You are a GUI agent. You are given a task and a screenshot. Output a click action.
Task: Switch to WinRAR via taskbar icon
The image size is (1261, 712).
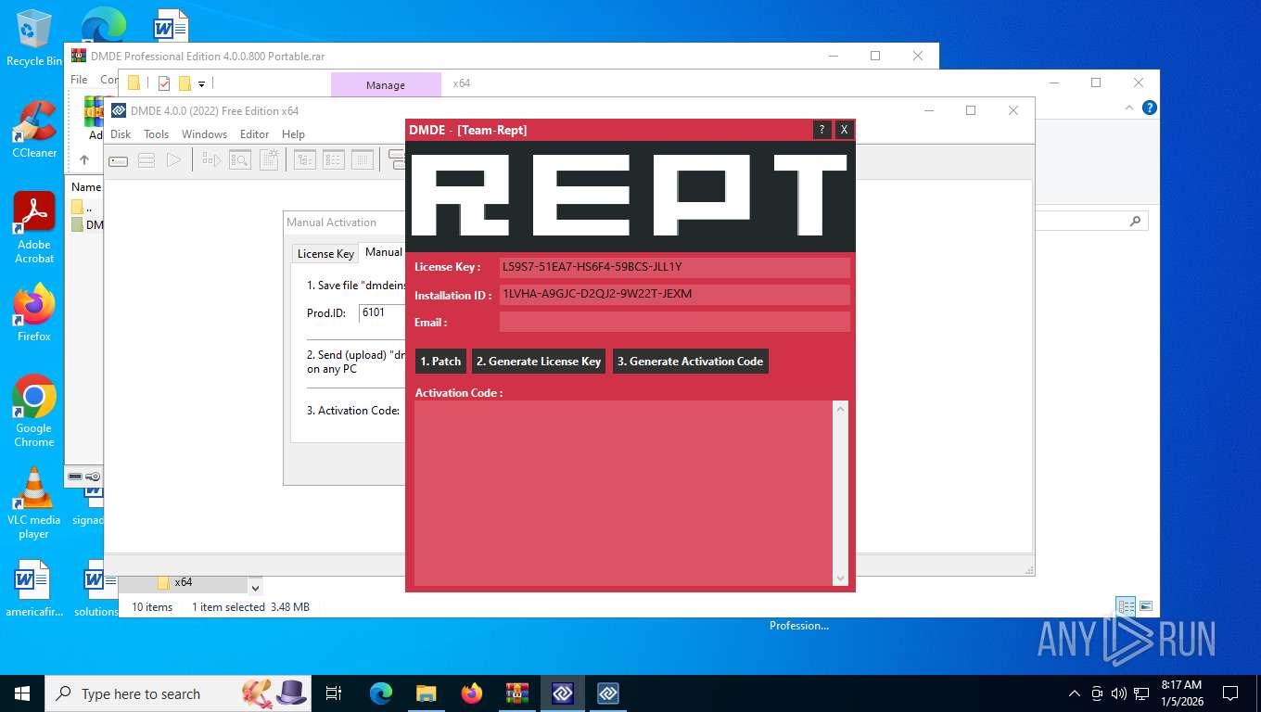point(517,693)
